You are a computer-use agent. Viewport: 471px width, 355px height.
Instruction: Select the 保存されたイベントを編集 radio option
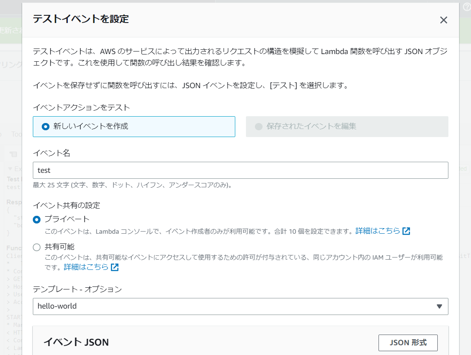coord(258,126)
